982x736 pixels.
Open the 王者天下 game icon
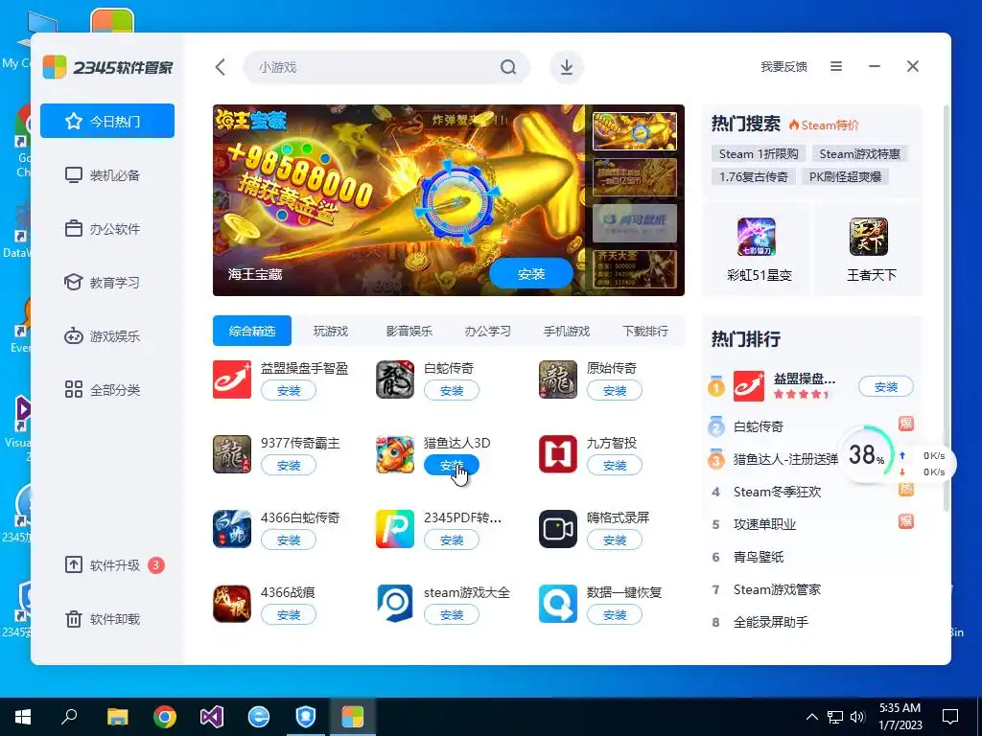click(869, 237)
